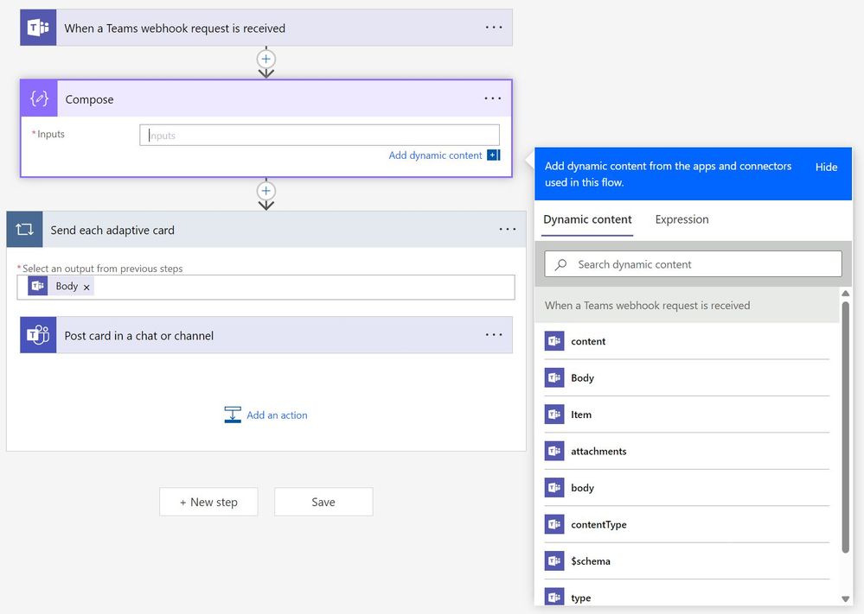Click Teams icon on Post card action

(38, 335)
